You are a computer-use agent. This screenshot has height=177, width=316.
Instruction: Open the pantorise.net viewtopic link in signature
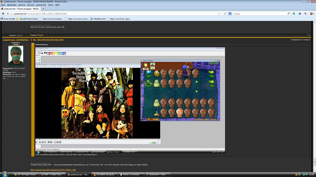click(53, 170)
